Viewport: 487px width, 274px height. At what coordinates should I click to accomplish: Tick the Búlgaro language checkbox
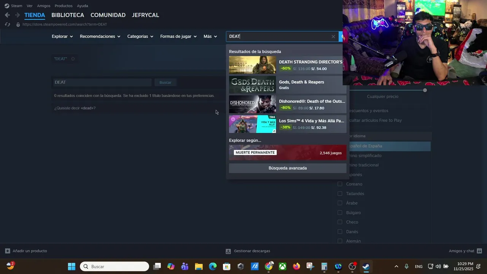(340, 213)
